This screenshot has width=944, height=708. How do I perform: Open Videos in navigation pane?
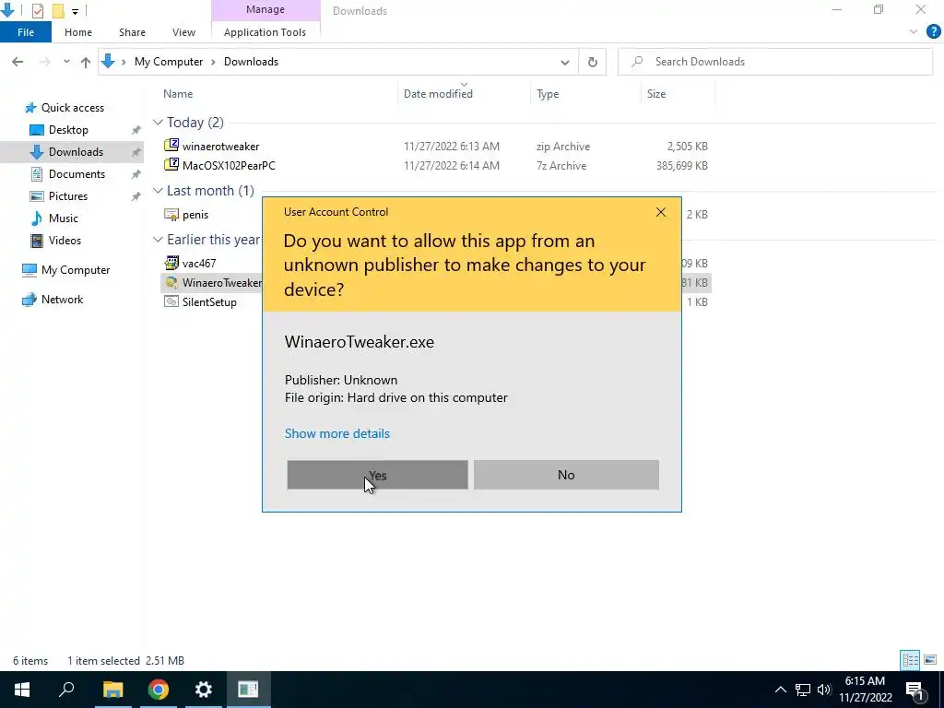point(65,241)
